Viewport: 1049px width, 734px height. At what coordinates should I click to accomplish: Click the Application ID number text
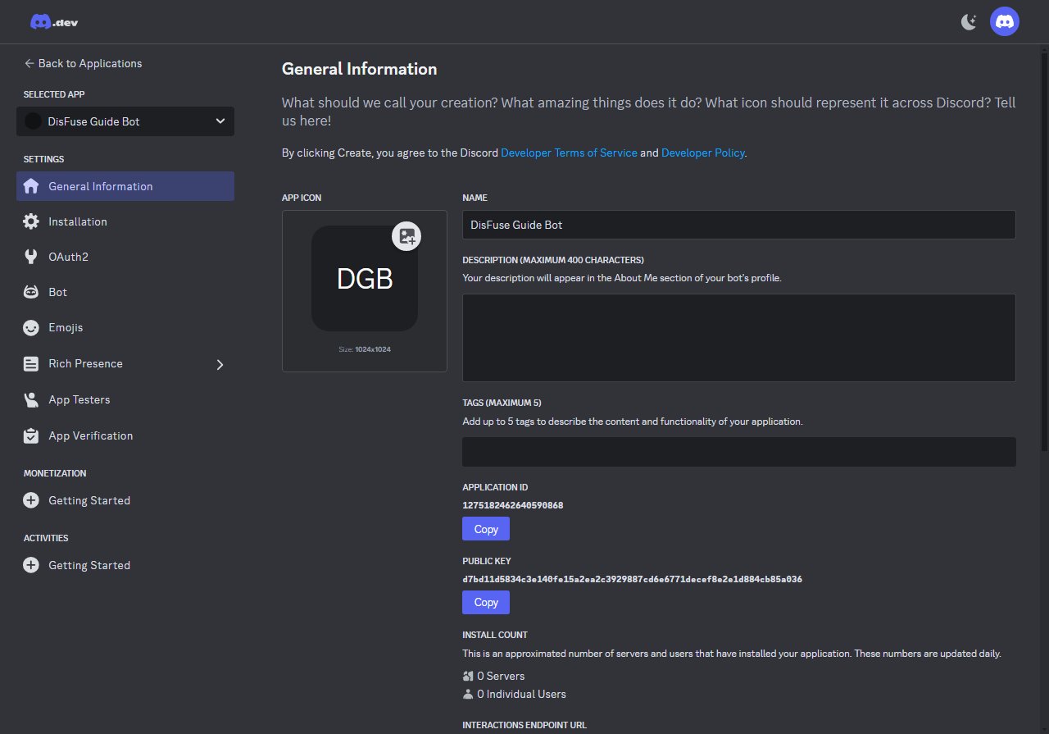(513, 505)
